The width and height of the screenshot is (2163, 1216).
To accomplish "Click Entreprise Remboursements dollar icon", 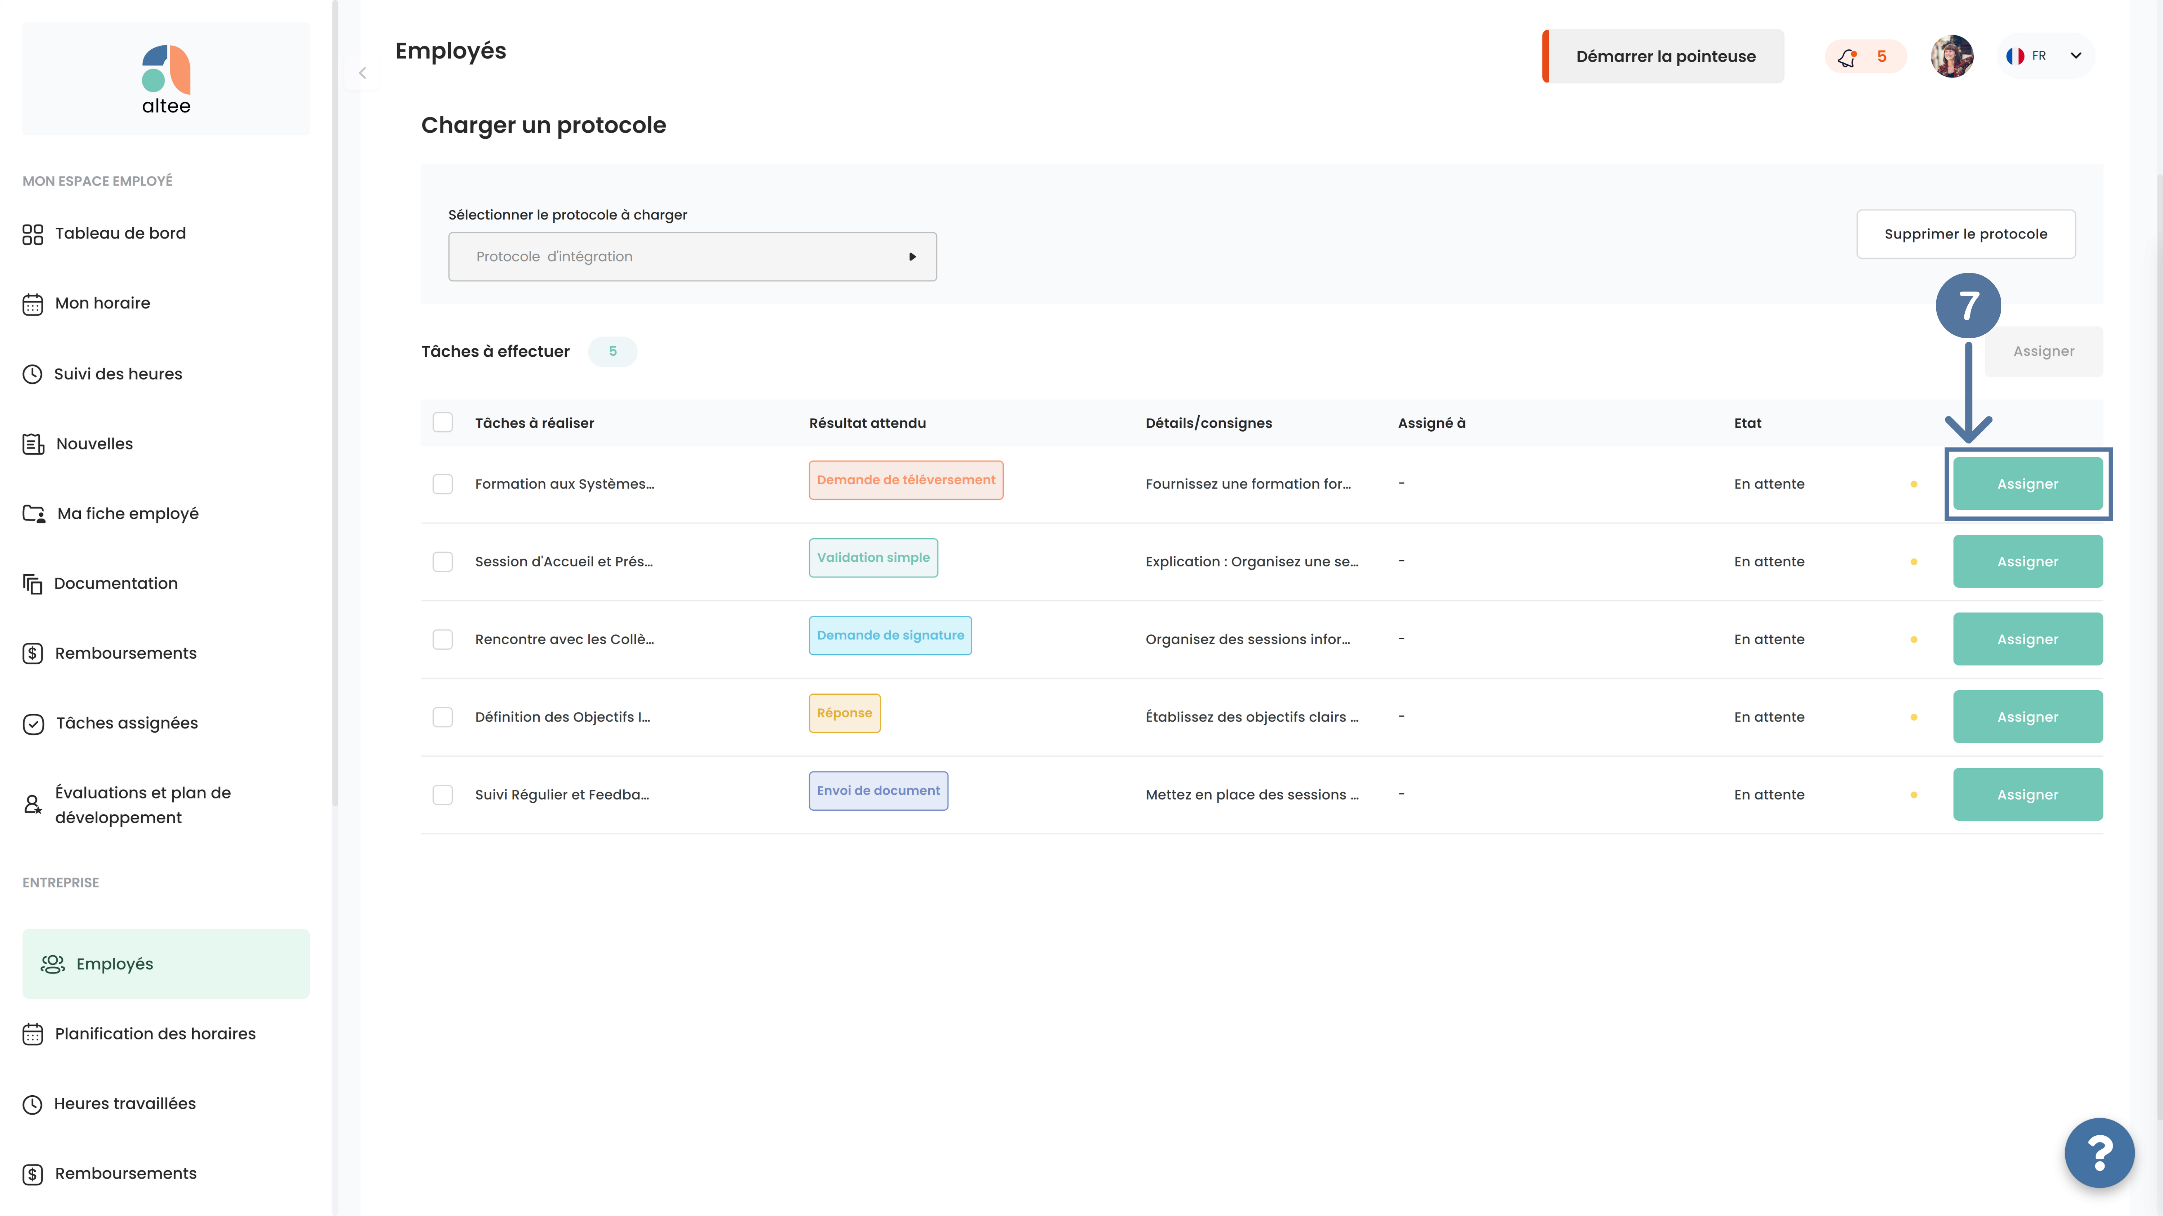I will [33, 1174].
